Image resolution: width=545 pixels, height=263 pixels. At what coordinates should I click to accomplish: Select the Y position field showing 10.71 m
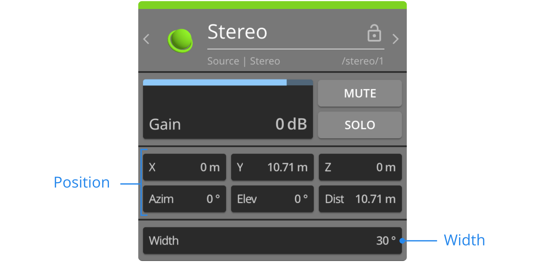(272, 167)
